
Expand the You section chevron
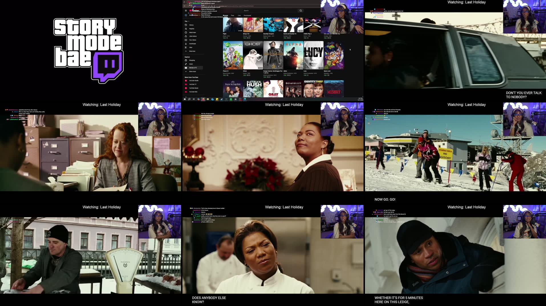(x=189, y=21)
